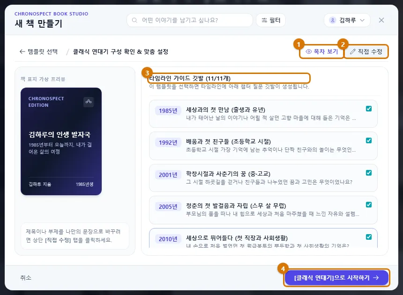Click the emblem icon on the book cover

pos(89,102)
